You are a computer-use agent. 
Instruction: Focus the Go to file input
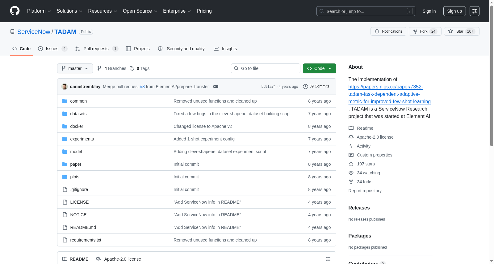pyautogui.click(x=266, y=68)
